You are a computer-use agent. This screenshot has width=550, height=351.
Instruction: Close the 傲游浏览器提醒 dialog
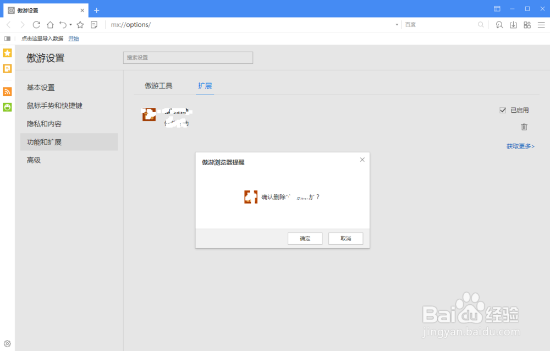click(362, 160)
